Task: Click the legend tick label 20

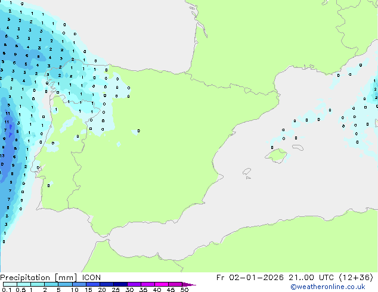Action: [x=102, y=290]
